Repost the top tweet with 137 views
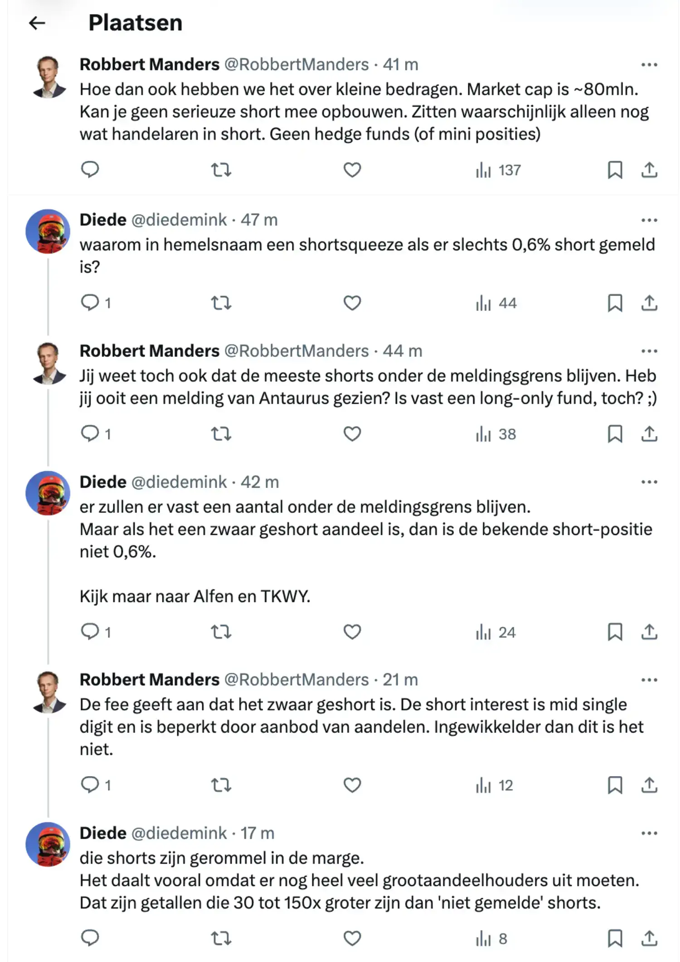Viewport: 680px width, 962px height. [x=221, y=170]
